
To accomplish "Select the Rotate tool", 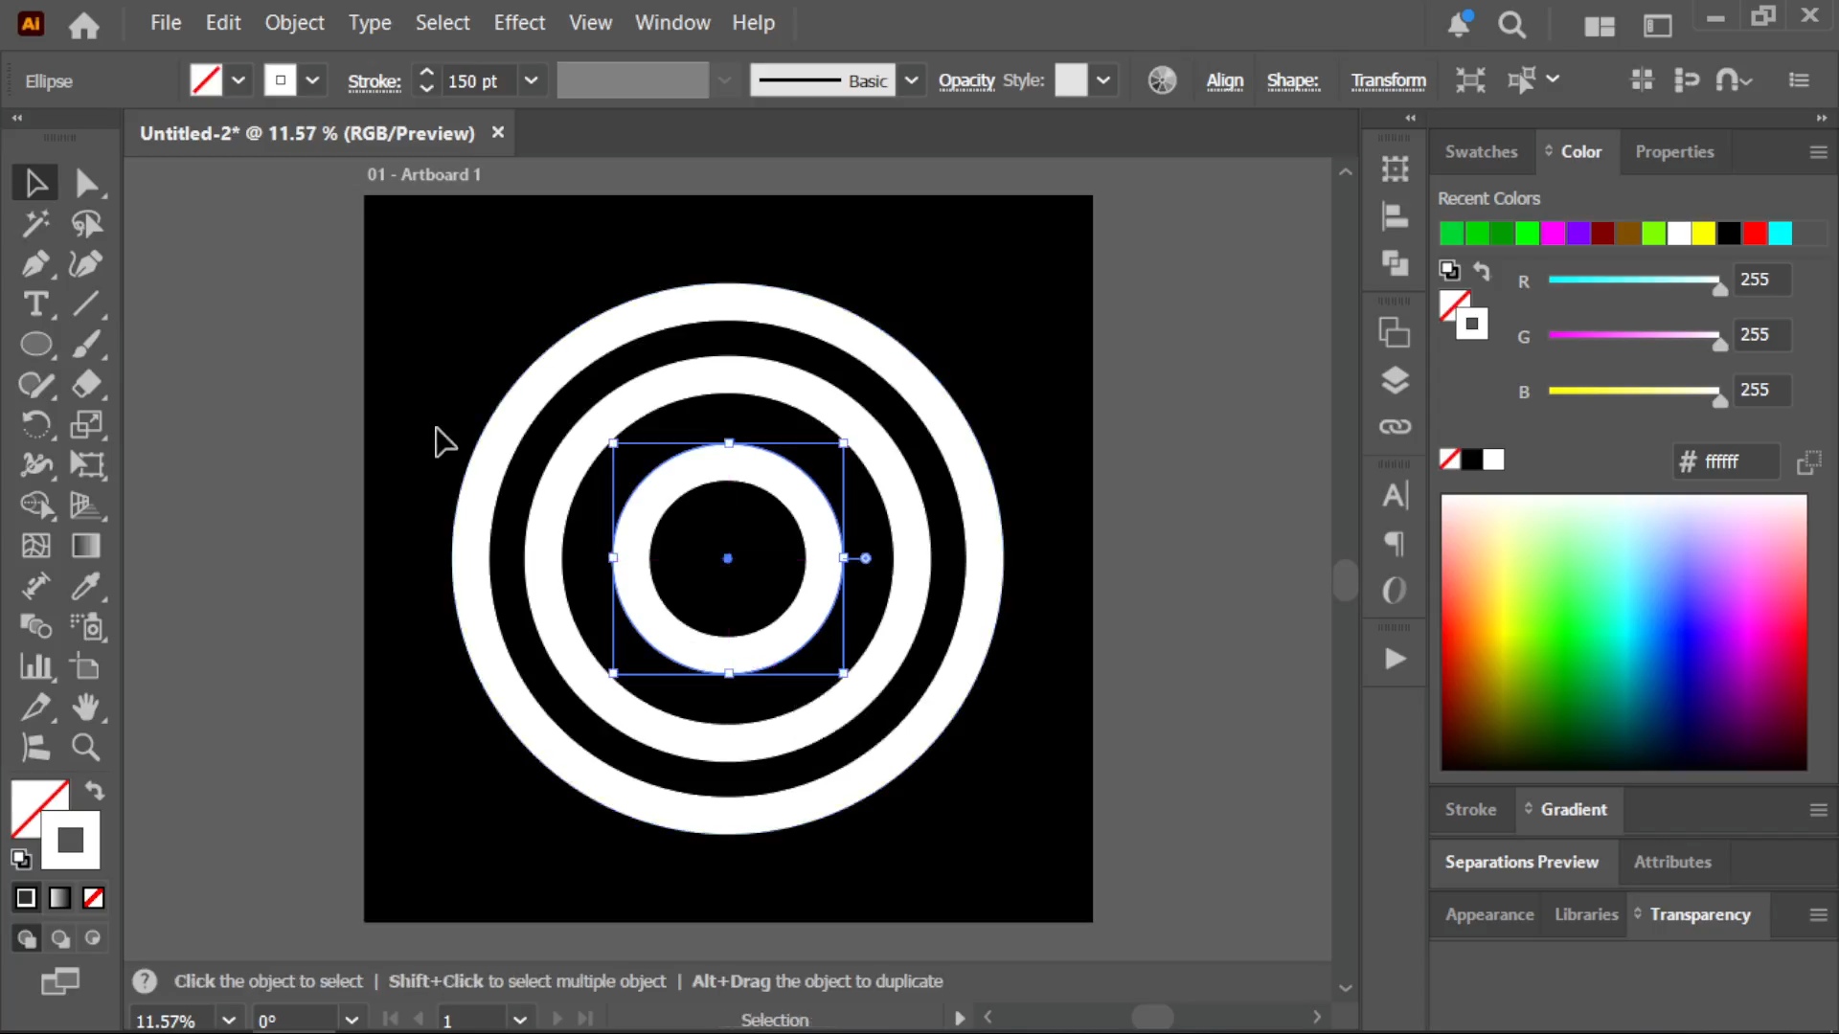I will coord(35,425).
